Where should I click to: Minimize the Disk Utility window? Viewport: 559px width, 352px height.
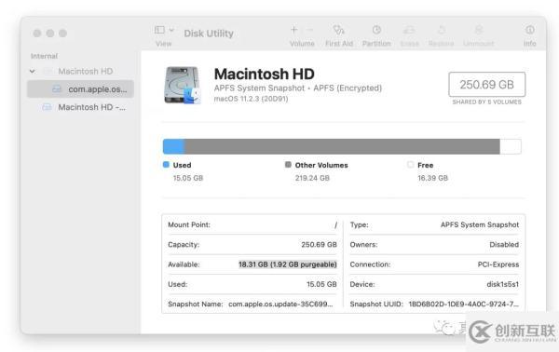[x=50, y=34]
